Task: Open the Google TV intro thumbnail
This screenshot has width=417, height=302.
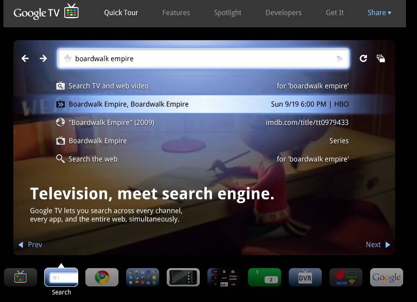Action: point(21,277)
